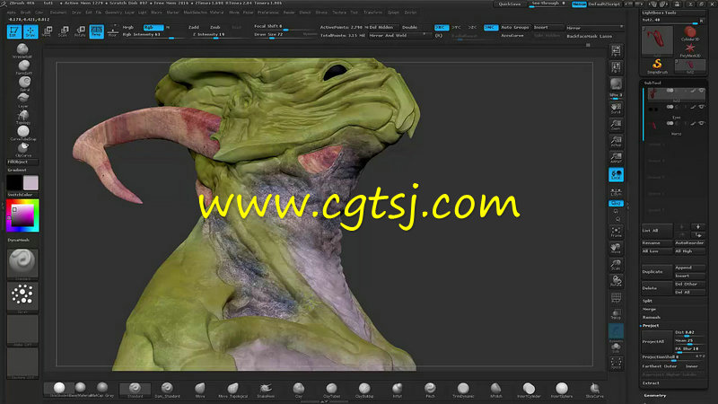Click the FillObject button
718x404 pixels.
tap(22, 162)
